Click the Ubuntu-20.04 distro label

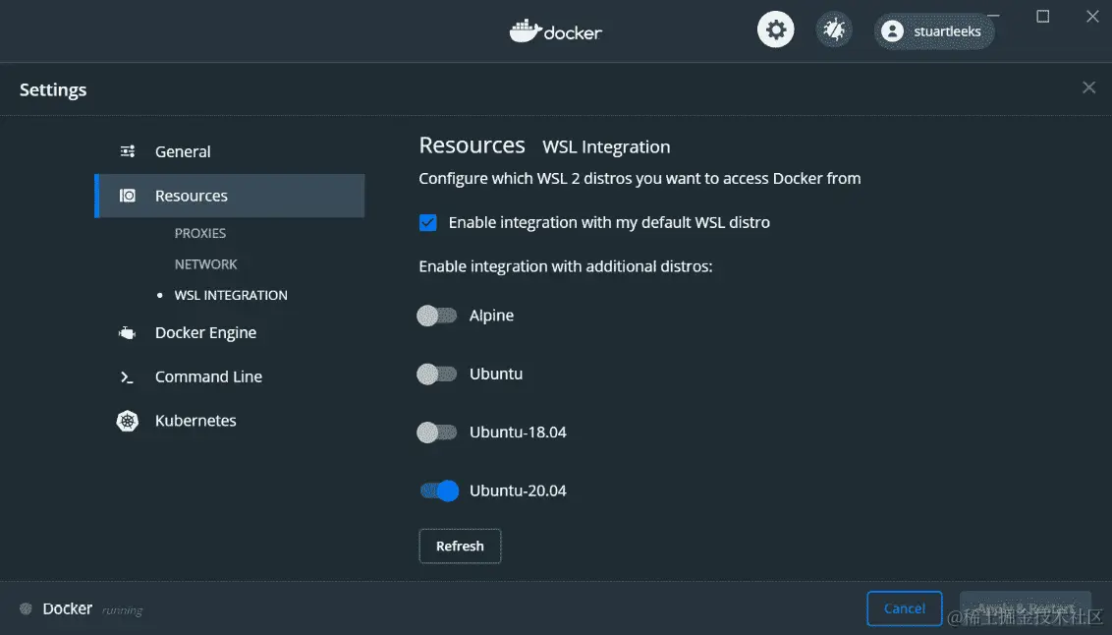(518, 491)
